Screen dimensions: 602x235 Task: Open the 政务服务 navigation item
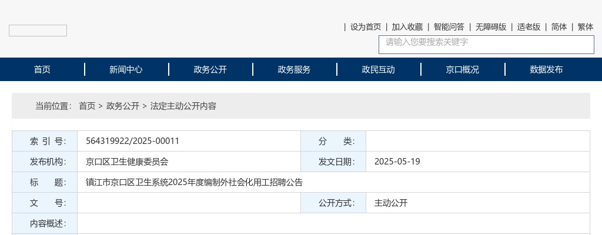click(x=295, y=69)
